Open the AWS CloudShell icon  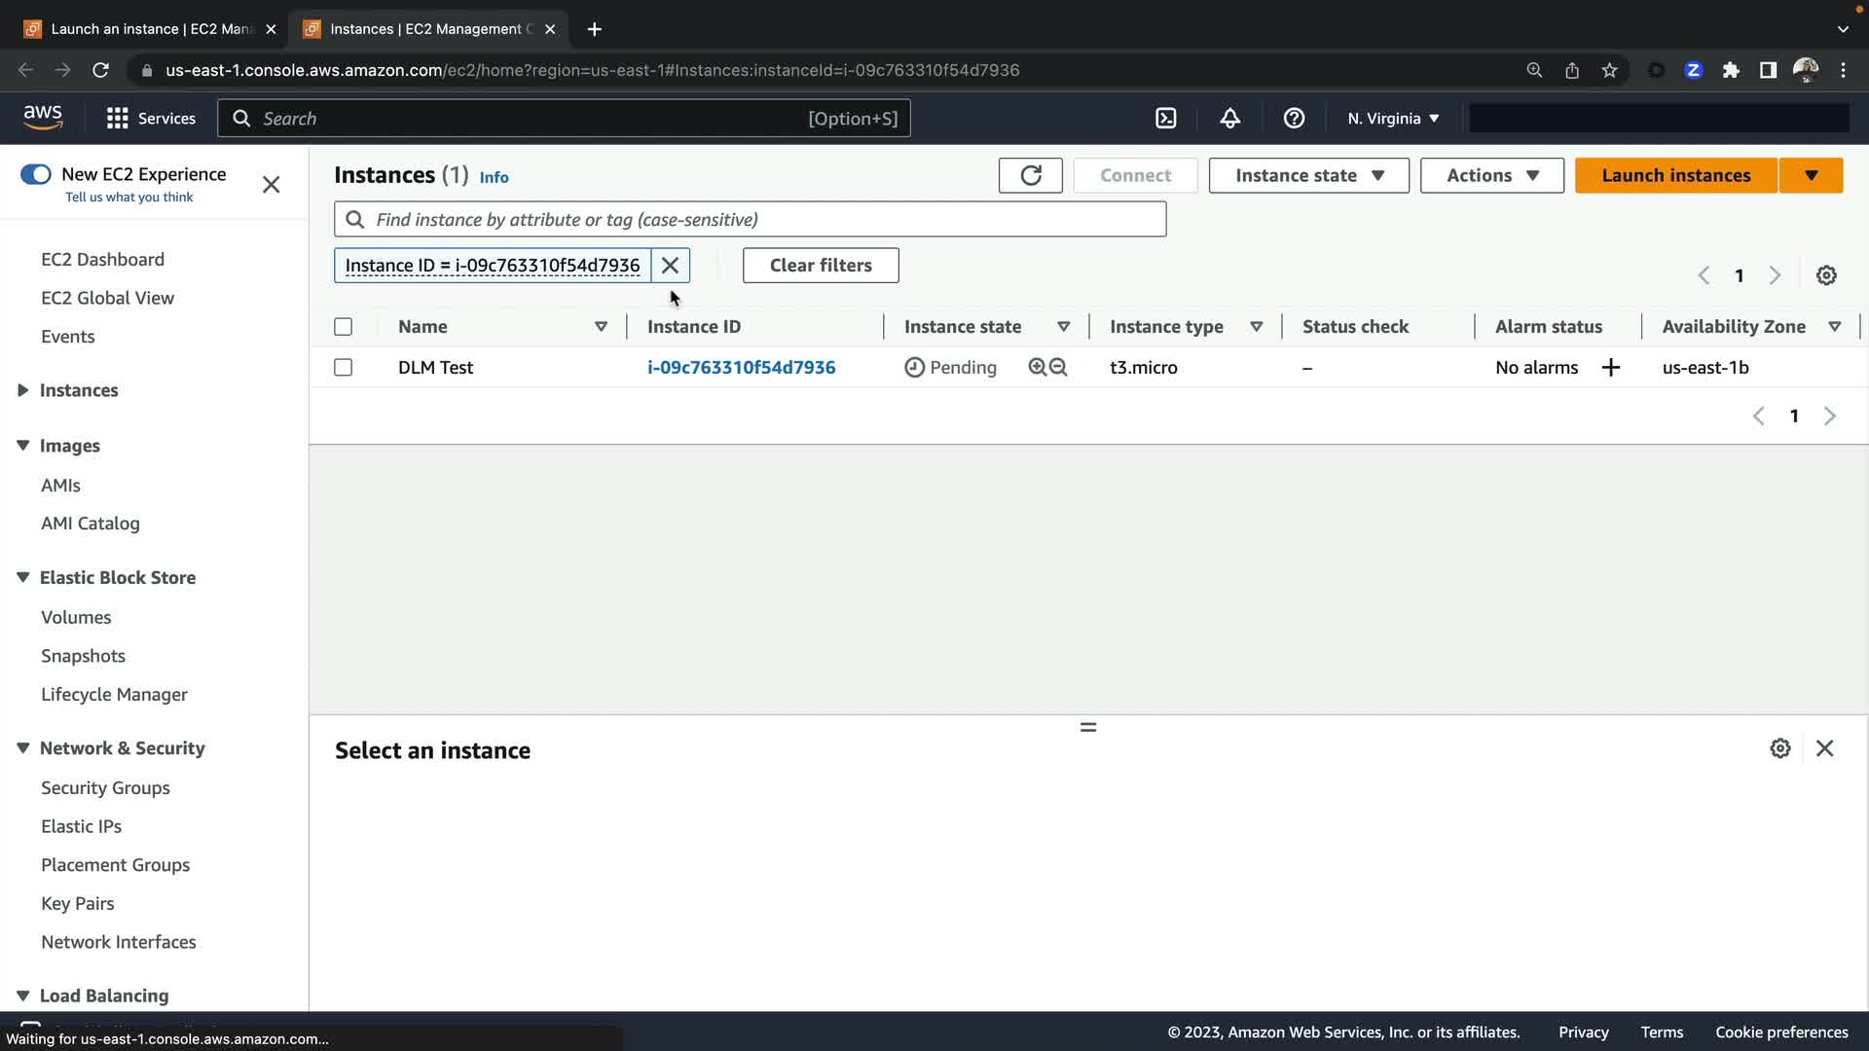[1165, 118]
